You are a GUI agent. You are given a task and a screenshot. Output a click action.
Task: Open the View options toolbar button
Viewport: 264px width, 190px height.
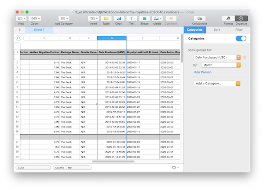click(22, 18)
